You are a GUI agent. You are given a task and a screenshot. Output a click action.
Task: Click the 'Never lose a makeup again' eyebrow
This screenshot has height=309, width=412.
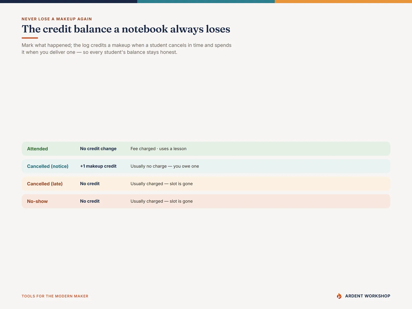pos(57,19)
